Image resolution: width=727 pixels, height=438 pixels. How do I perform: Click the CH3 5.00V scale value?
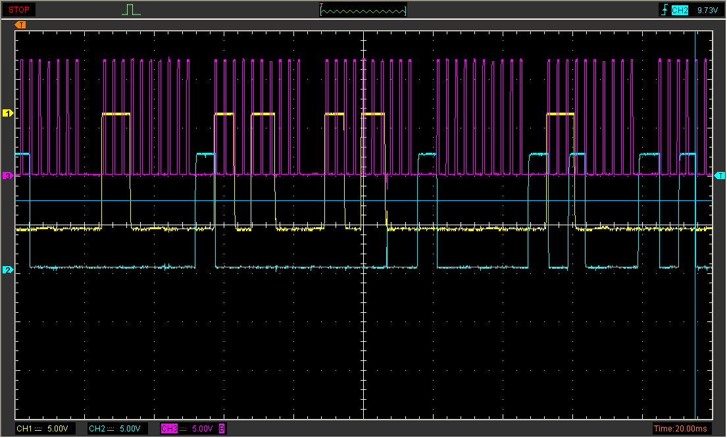coord(202,428)
